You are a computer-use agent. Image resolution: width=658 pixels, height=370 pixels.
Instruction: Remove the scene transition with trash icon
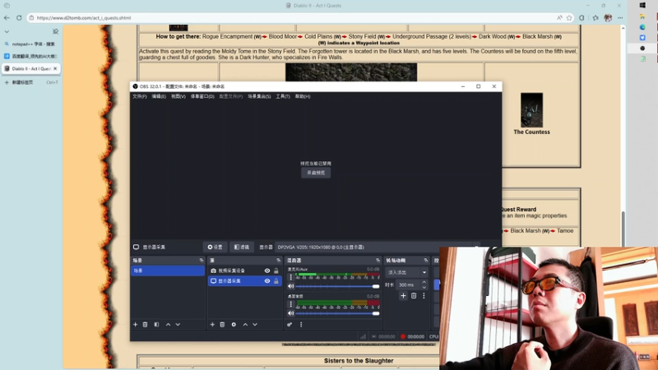point(414,296)
